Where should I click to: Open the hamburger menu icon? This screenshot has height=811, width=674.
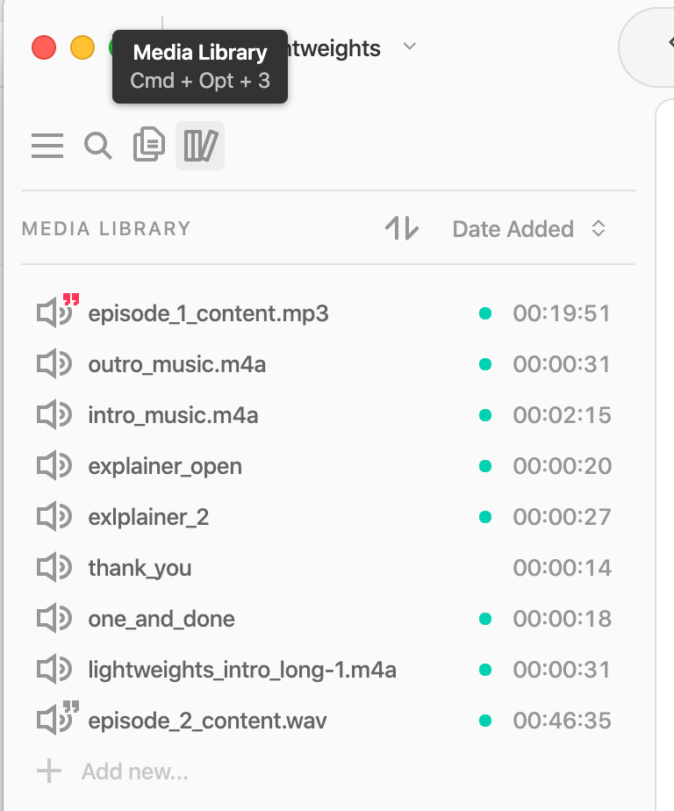coord(47,146)
